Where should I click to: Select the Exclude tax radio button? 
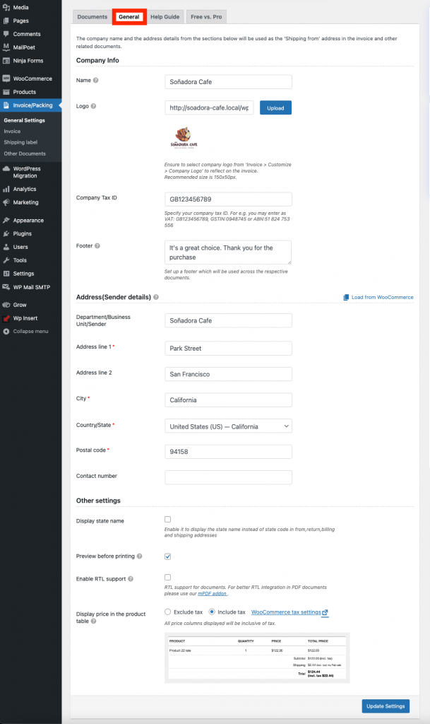click(168, 612)
